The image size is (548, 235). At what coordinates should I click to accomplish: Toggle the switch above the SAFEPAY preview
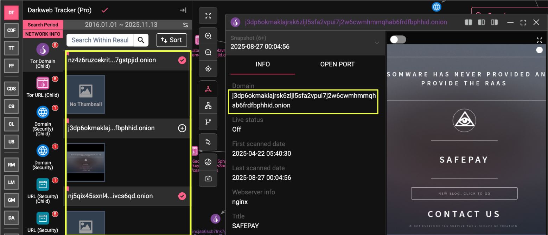pyautogui.click(x=398, y=39)
